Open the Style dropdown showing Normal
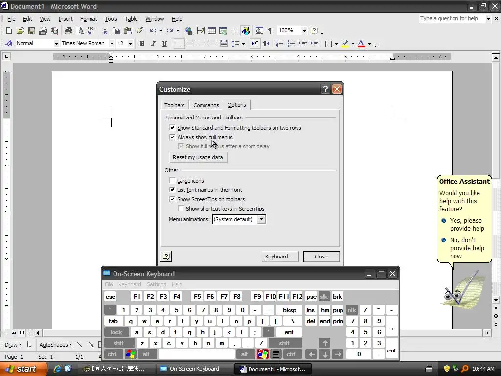The width and height of the screenshot is (501, 376). pos(56,44)
